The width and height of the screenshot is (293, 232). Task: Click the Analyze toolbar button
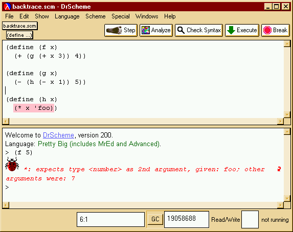[x=156, y=30]
